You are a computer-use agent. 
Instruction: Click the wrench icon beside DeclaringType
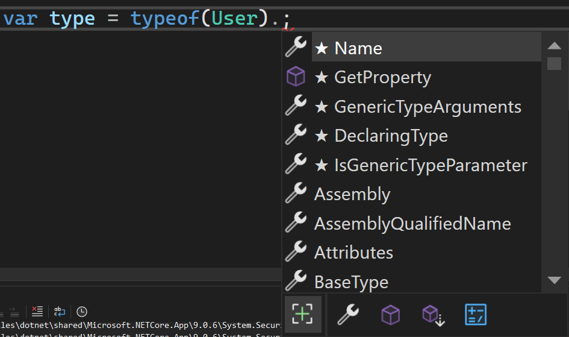pos(296,134)
